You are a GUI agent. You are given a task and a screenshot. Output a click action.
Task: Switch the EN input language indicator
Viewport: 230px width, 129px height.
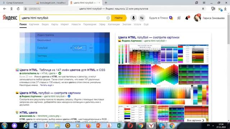(208, 125)
